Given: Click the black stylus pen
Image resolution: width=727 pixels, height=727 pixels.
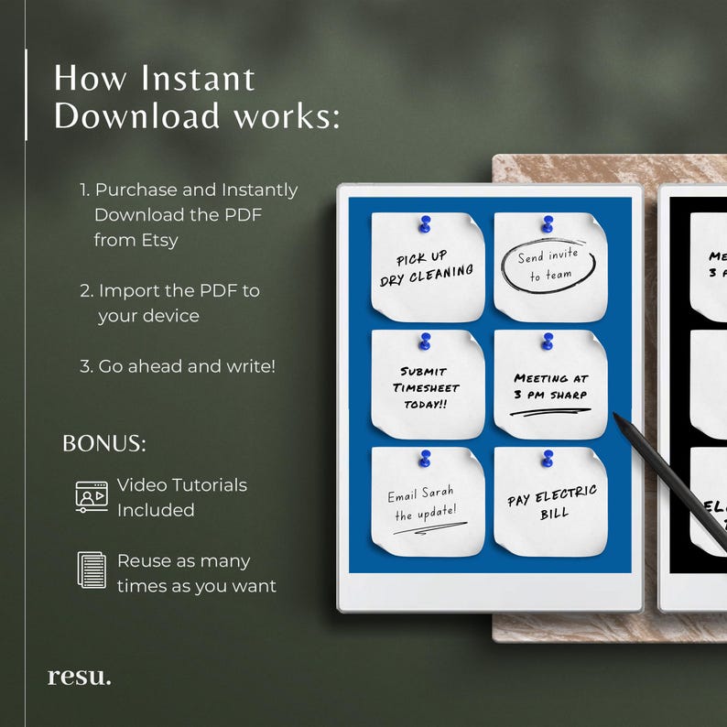Looking at the screenshot, I should (670, 481).
